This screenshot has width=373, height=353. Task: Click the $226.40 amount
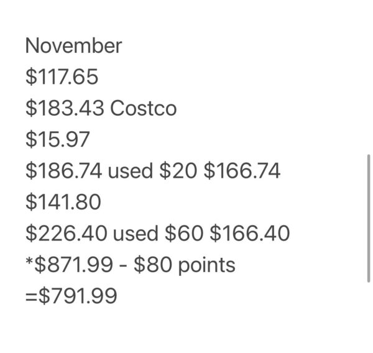pos(65,234)
